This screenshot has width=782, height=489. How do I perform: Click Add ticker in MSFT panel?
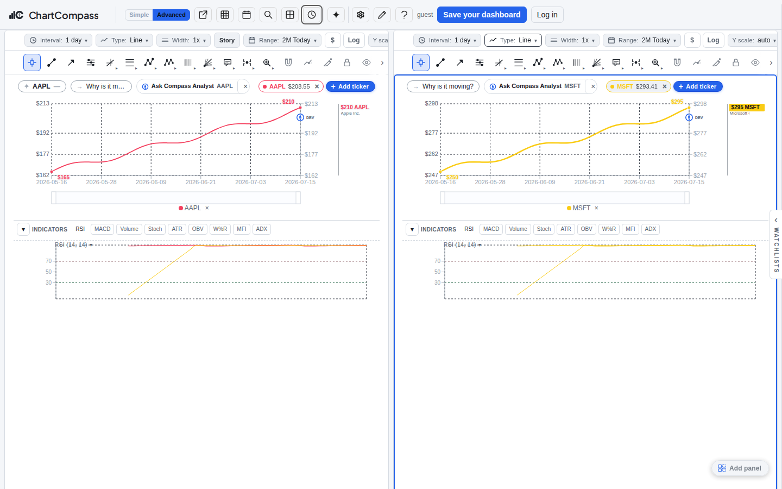pos(698,86)
